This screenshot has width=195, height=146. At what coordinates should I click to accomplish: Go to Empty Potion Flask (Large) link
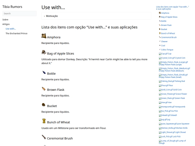173,63
